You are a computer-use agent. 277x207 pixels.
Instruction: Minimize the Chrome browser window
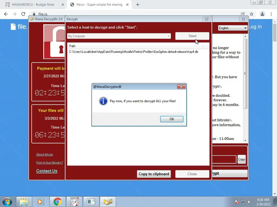pos(254,2)
